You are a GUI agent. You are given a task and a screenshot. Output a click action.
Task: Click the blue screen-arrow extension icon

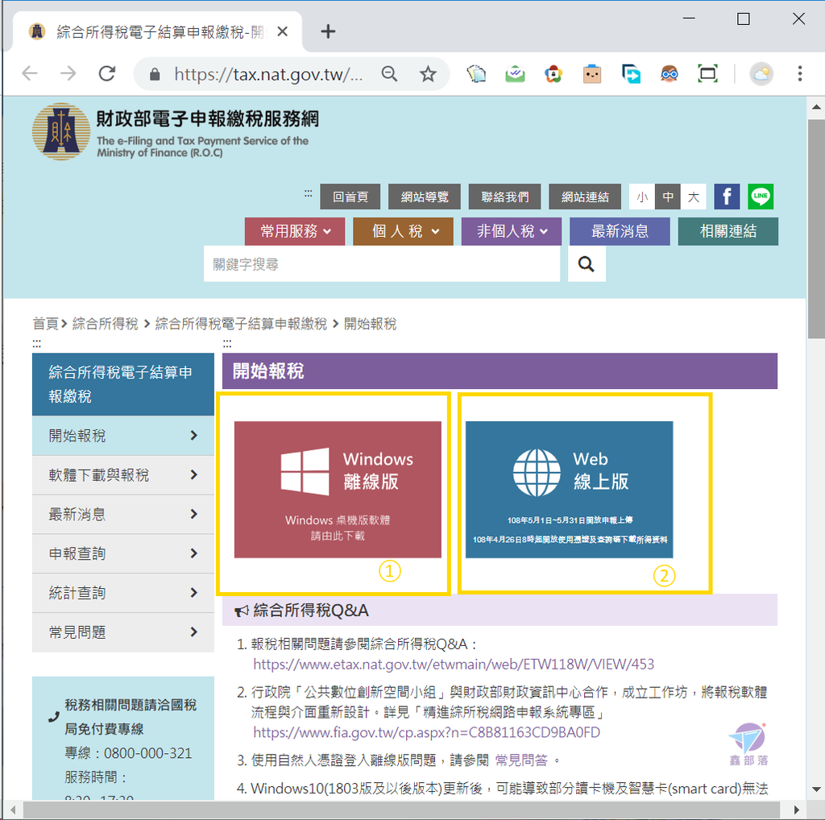631,74
